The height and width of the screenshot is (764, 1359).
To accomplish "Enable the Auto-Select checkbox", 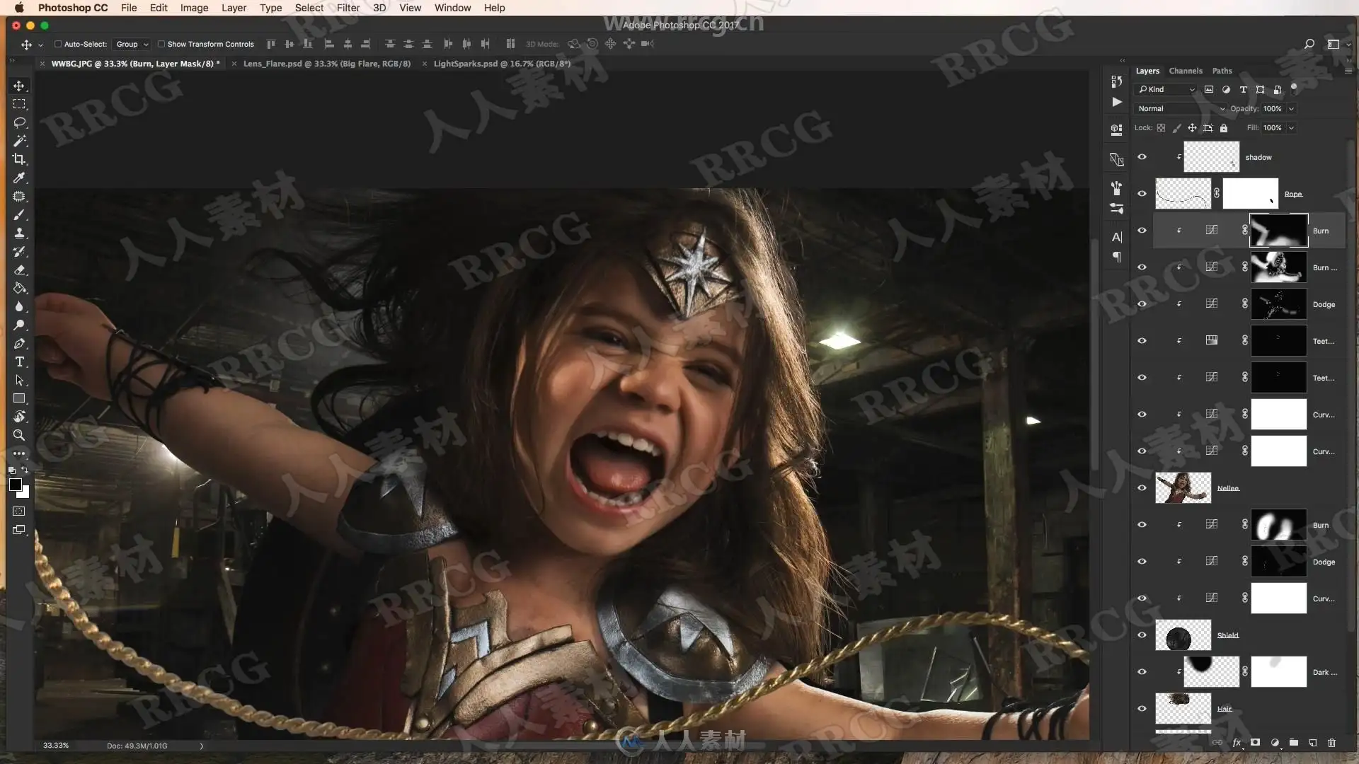I will pyautogui.click(x=58, y=44).
